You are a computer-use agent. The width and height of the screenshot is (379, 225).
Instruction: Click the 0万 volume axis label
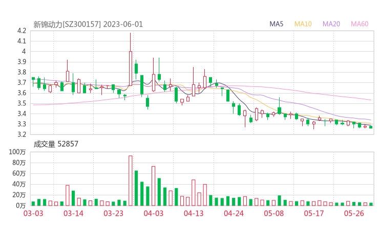click(x=21, y=206)
